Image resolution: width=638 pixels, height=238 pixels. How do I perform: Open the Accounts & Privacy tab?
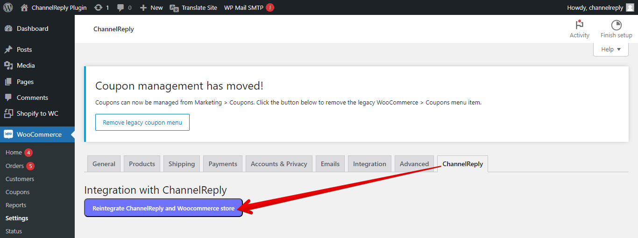point(279,164)
